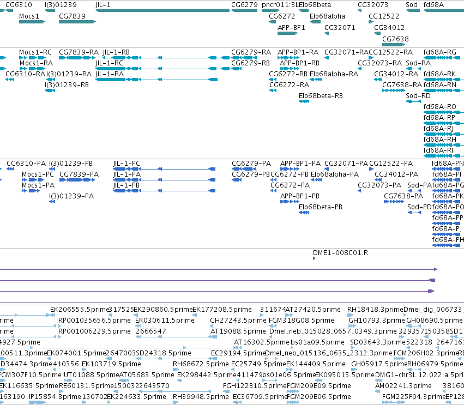Click the Mocs1 gene label
Image resolution: width=464 pixels, height=405 pixels.
tap(29, 16)
